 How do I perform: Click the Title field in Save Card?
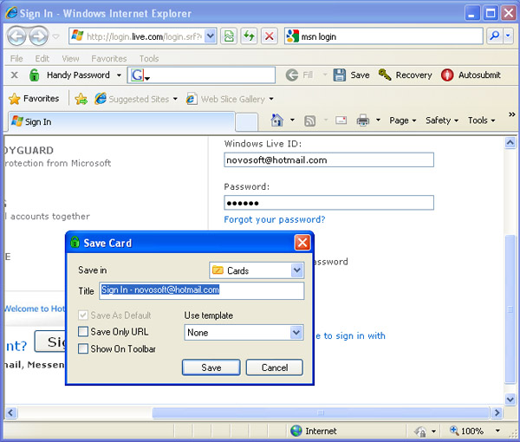[x=201, y=290]
